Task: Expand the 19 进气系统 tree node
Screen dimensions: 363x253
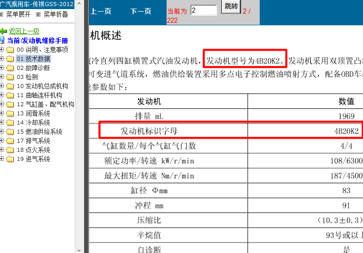Action: [x=2, y=158]
